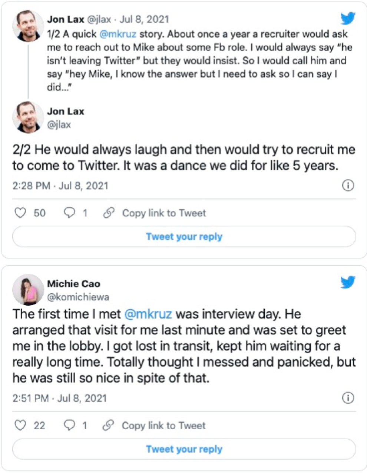Open Michie Cao's profile picture
The image size is (367, 473).
click(28, 290)
